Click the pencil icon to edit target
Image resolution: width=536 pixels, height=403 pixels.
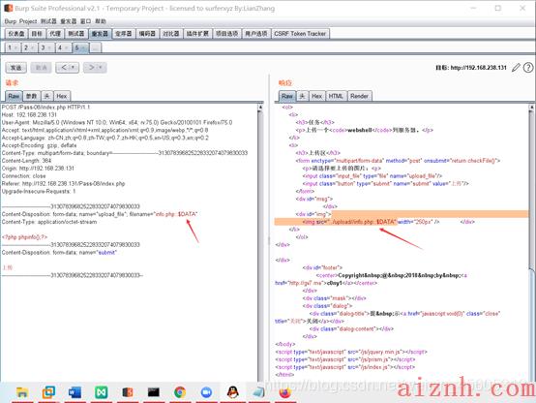click(x=516, y=68)
